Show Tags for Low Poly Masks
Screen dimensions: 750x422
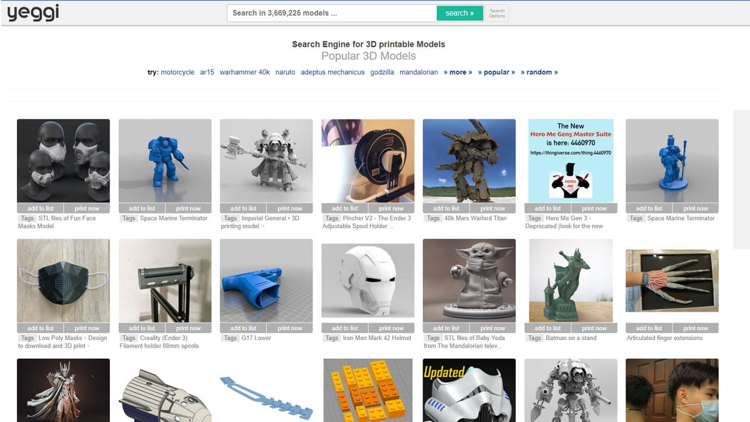(x=27, y=338)
